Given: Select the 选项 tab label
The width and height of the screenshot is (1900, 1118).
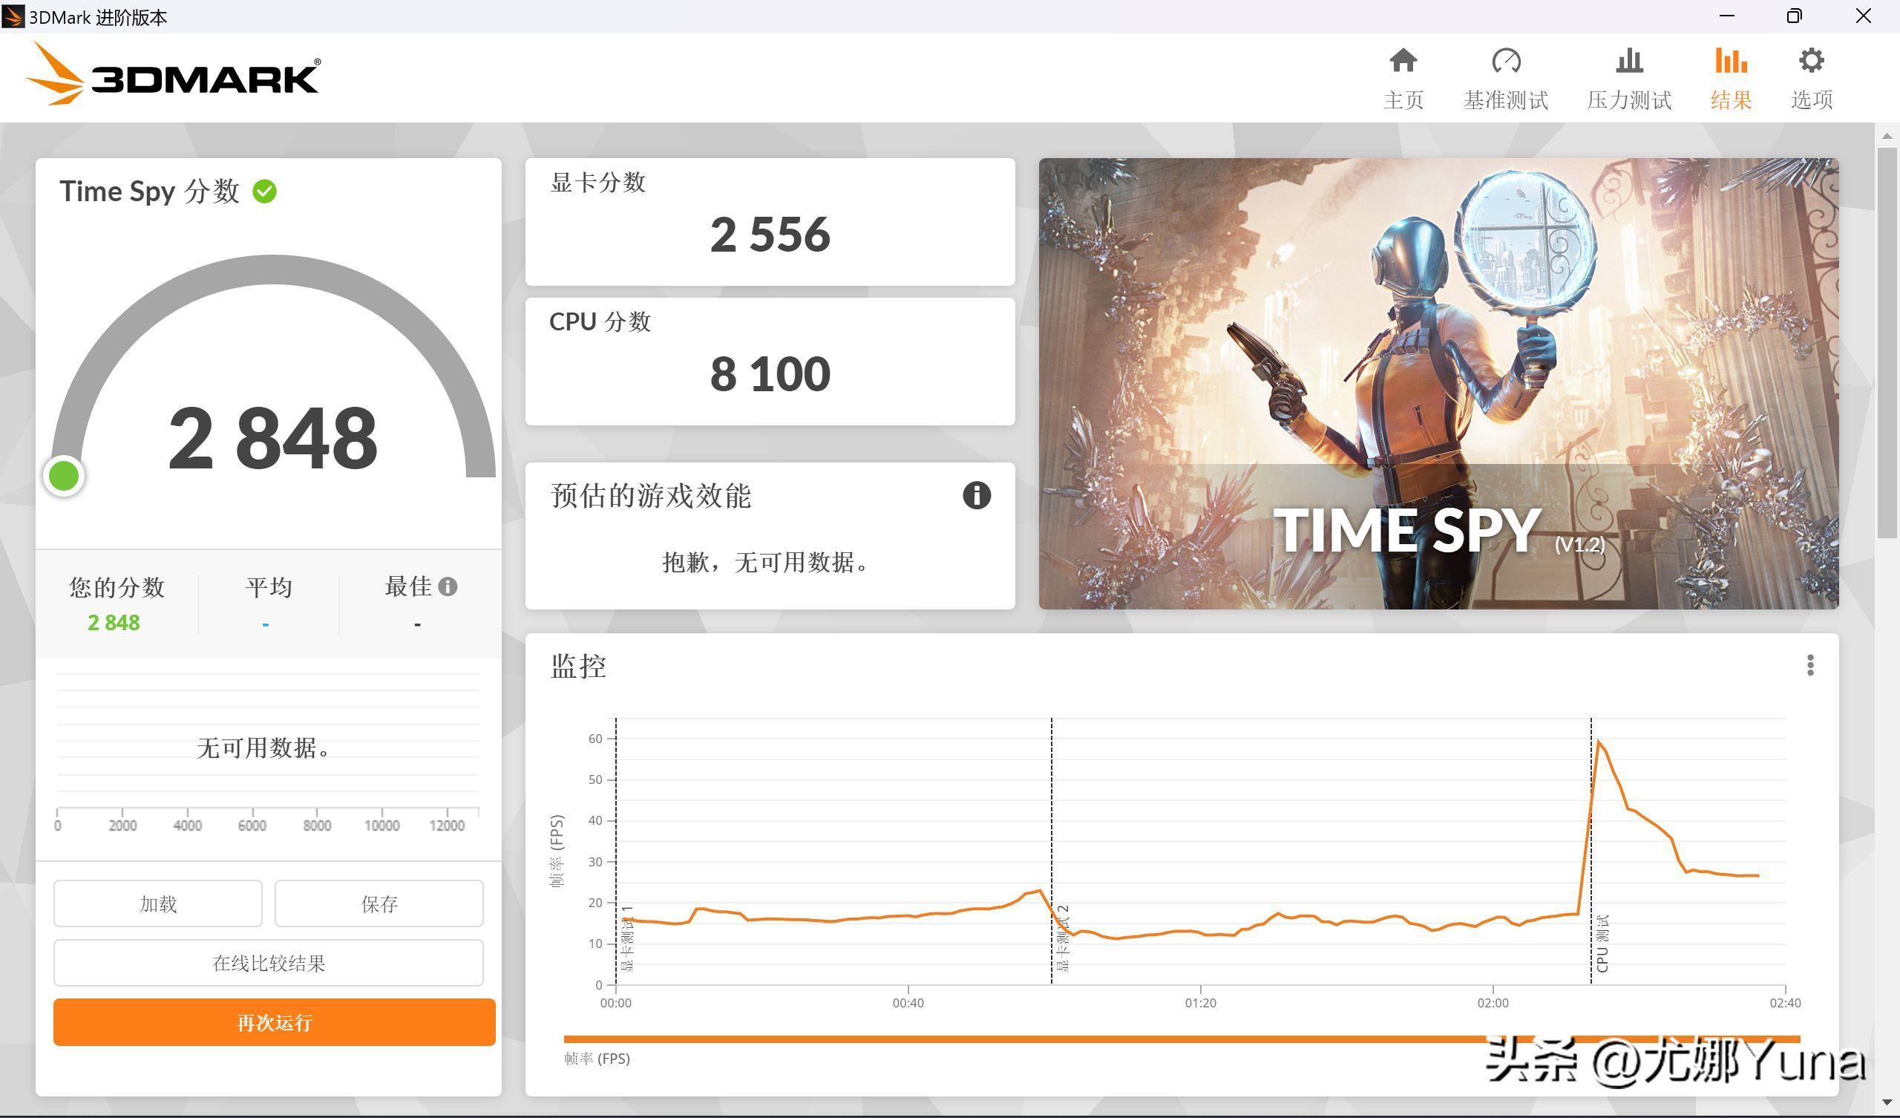Looking at the screenshot, I should 1811,99.
